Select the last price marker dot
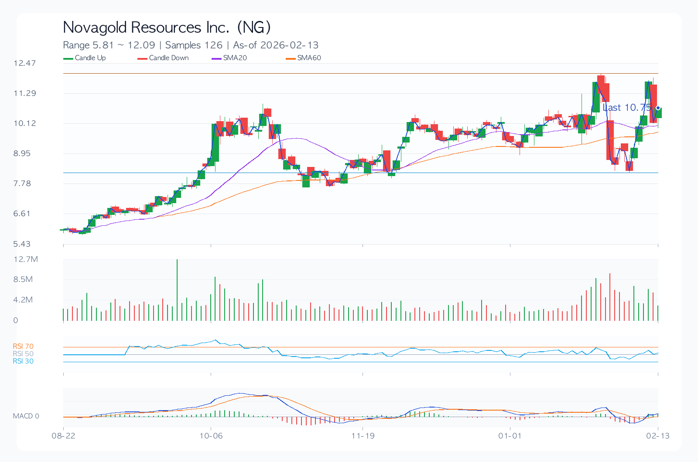Image resolution: width=698 pixels, height=462 pixels. [658, 108]
